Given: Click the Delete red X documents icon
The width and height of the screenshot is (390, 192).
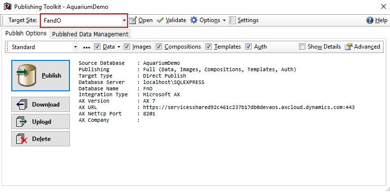Looking at the screenshot, I should click(22, 138).
